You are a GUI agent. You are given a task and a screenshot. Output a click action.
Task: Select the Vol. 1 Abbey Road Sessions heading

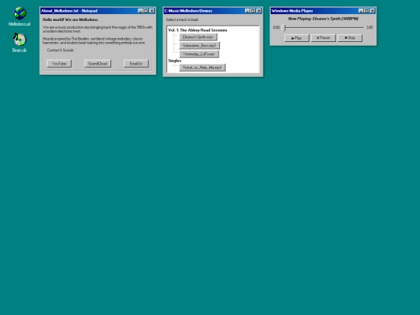point(198,30)
